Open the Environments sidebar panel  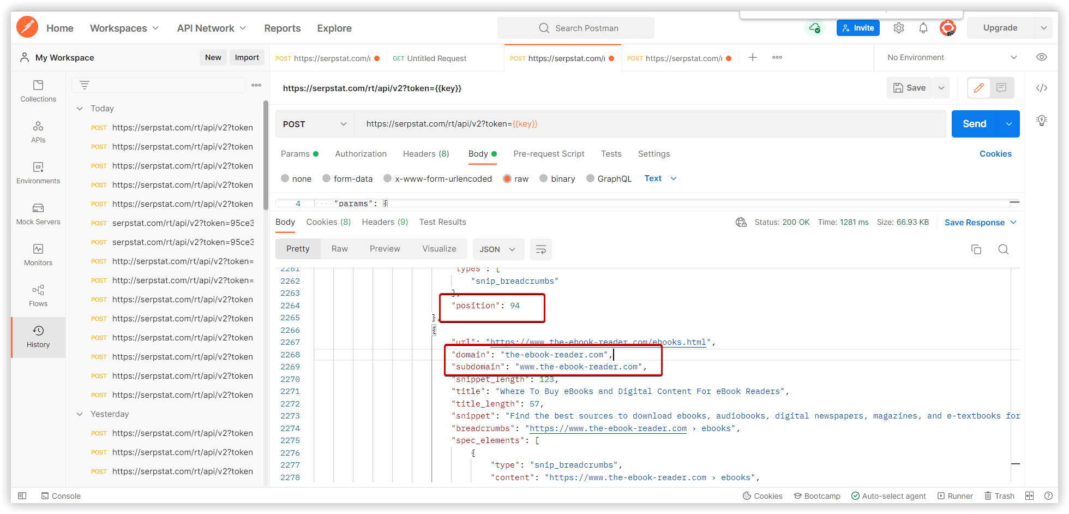point(38,173)
